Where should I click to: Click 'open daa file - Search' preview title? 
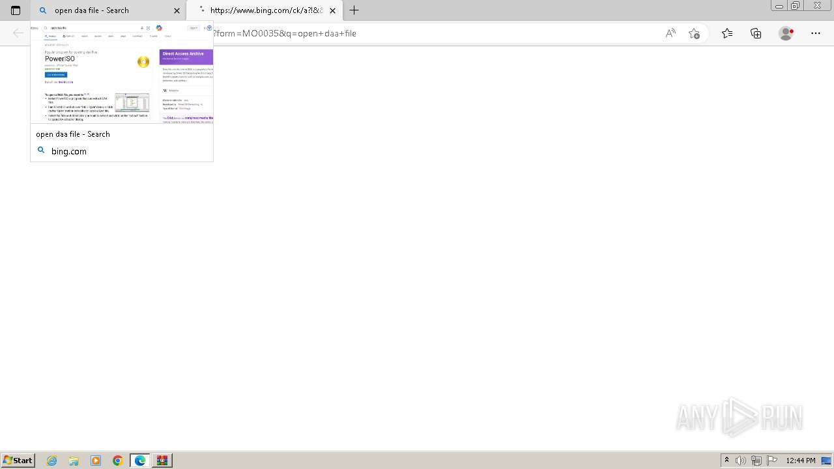(x=73, y=134)
